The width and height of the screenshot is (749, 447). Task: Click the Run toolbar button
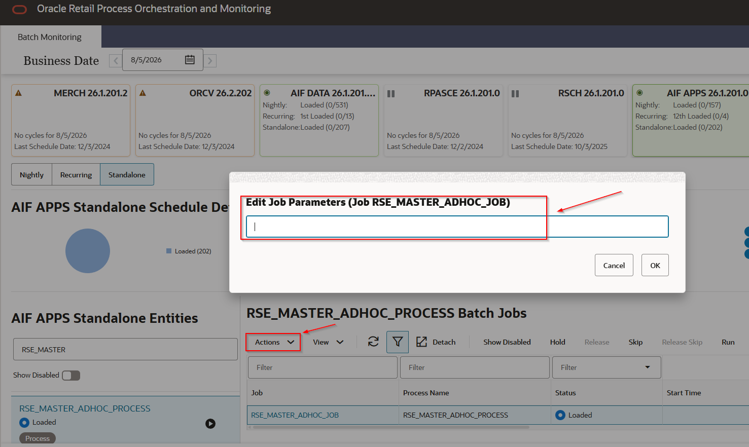[x=728, y=342]
